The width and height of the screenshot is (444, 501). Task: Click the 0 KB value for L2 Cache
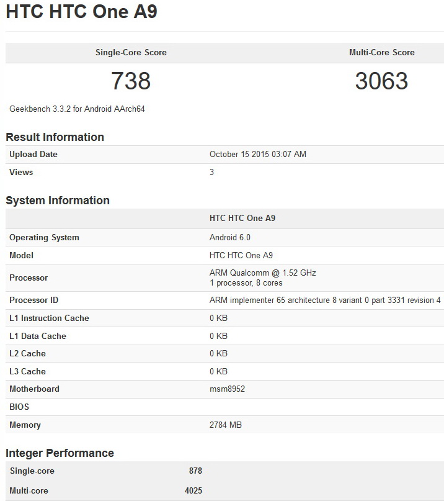click(x=219, y=353)
